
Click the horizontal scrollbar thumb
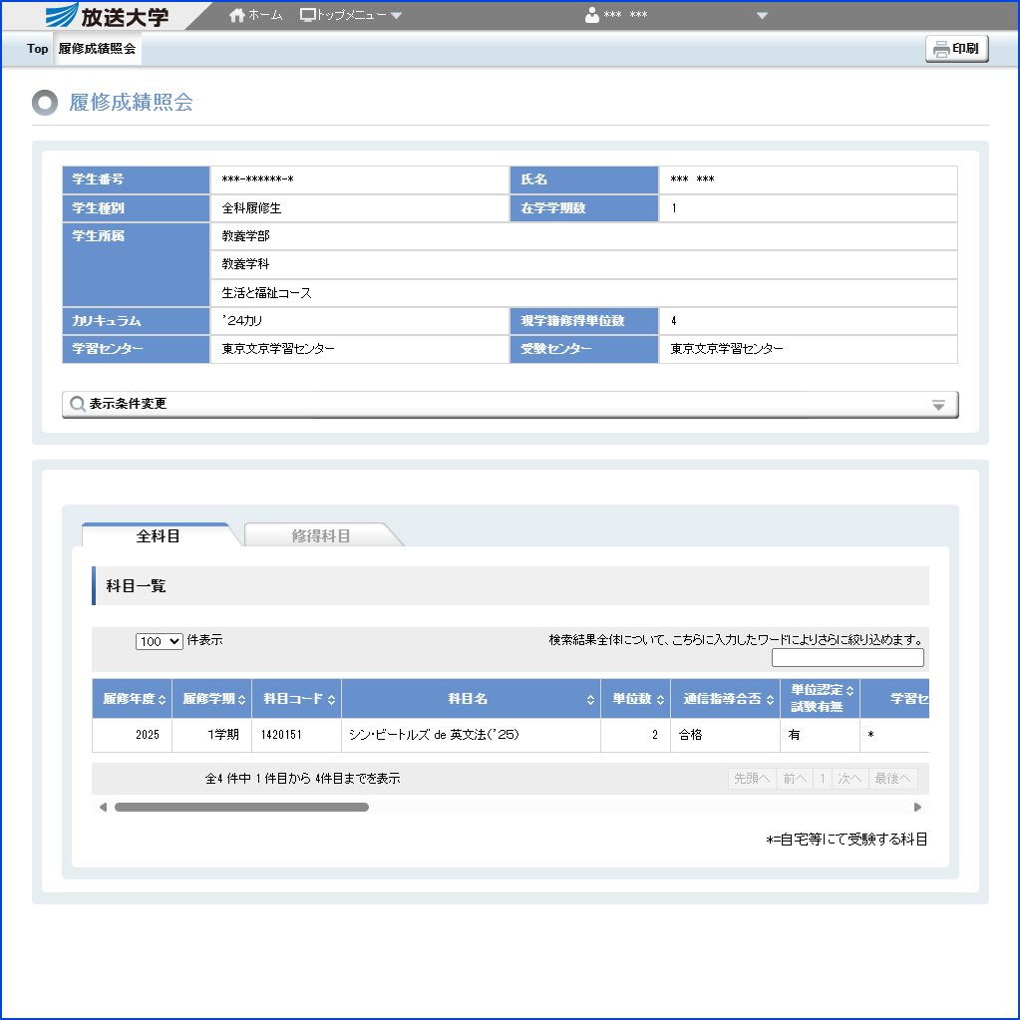click(241, 807)
